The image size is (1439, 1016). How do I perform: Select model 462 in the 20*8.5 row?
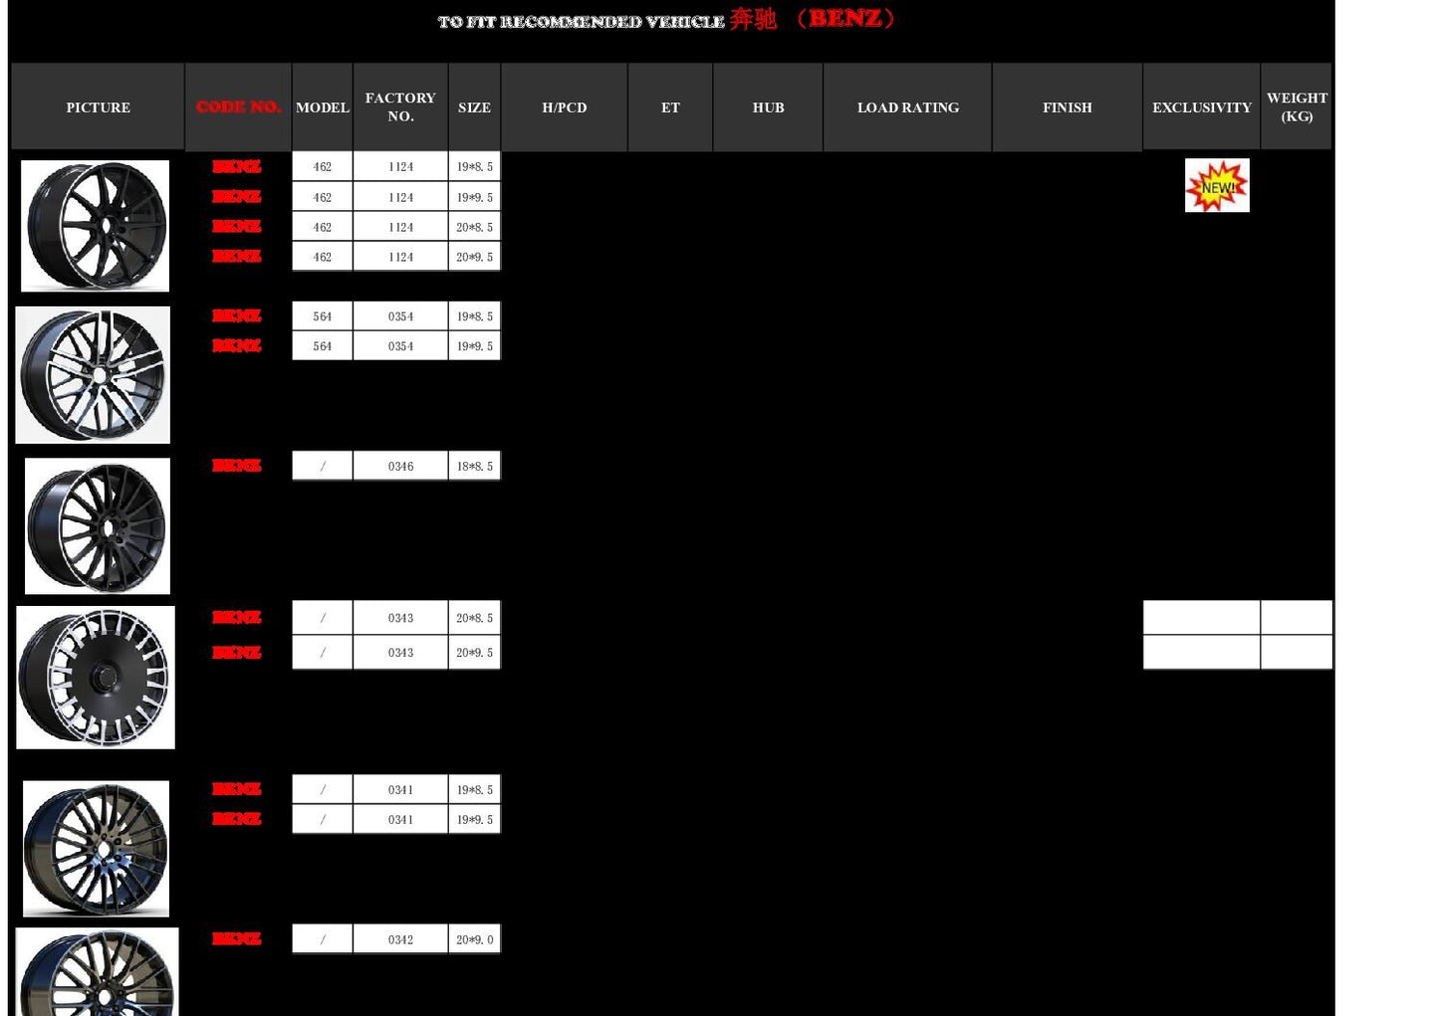tap(323, 227)
